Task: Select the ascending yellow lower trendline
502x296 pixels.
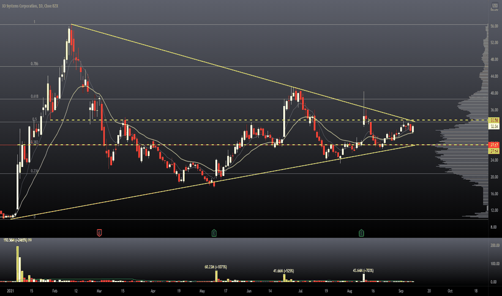Action: coord(213,182)
